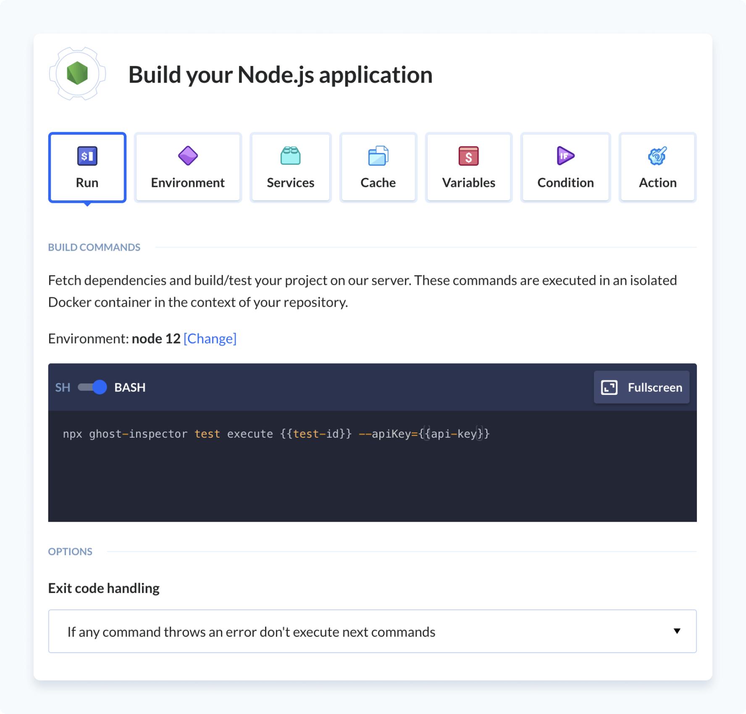
Task: Switch to the Run tab
Action: tap(87, 167)
